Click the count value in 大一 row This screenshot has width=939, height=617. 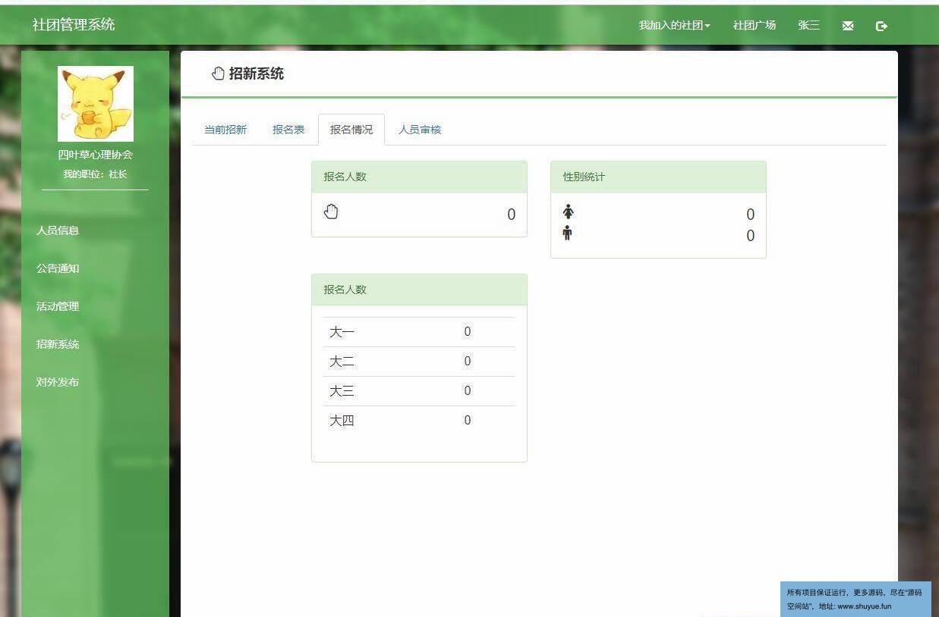click(468, 331)
